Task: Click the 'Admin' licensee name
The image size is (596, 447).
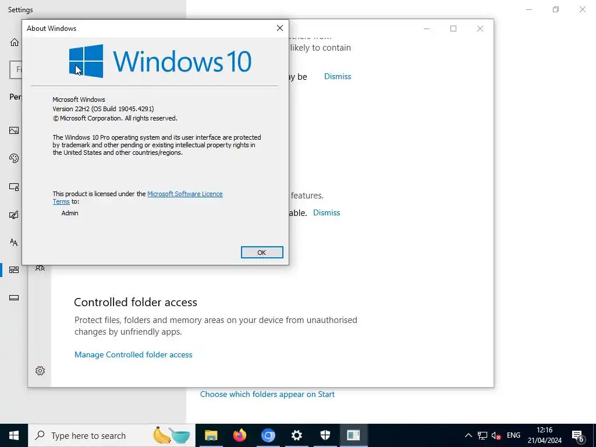Action: 70,213
